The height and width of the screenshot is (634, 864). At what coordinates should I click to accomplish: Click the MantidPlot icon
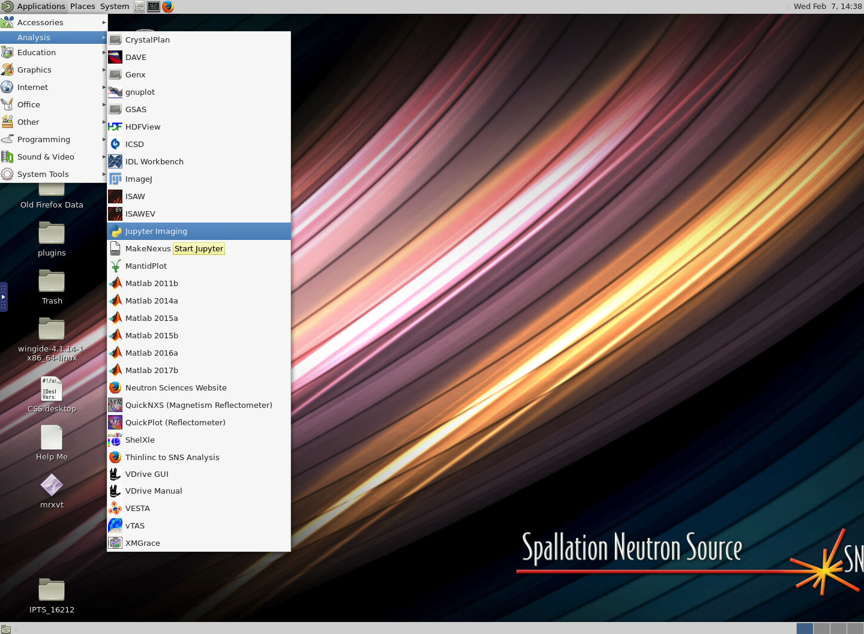(115, 266)
